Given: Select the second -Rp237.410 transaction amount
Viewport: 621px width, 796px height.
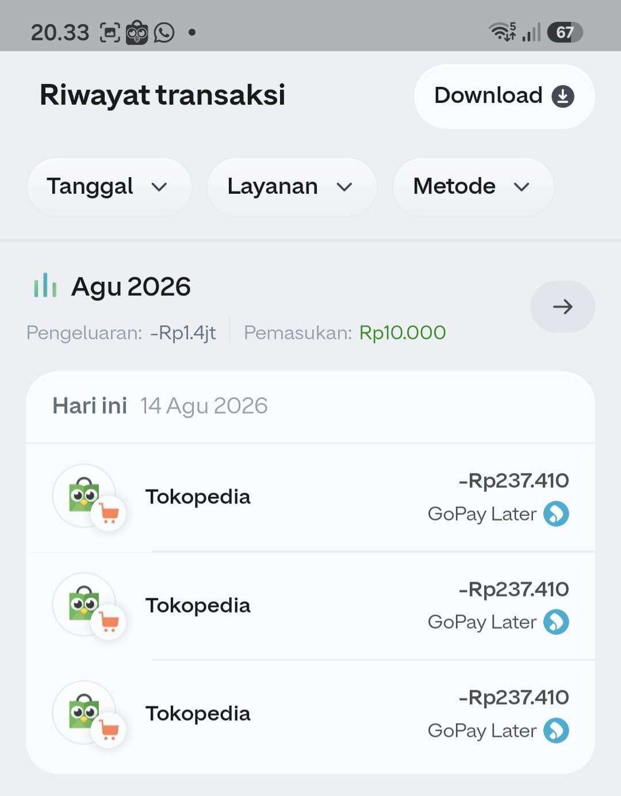Looking at the screenshot, I should [x=513, y=589].
